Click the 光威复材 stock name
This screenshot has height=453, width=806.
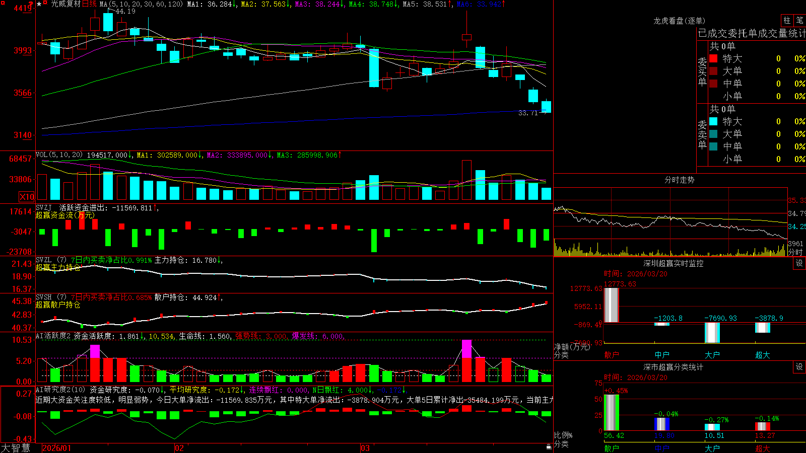pyautogui.click(x=65, y=4)
